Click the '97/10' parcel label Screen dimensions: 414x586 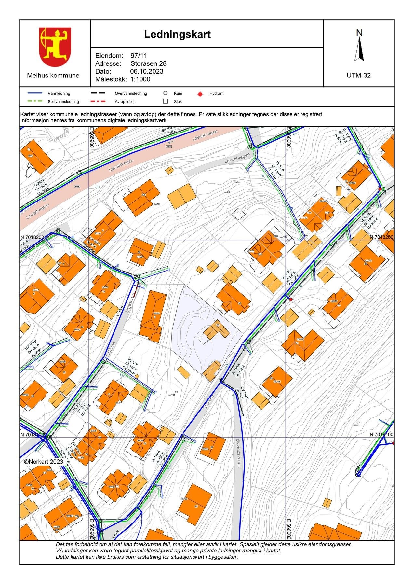click(x=156, y=204)
